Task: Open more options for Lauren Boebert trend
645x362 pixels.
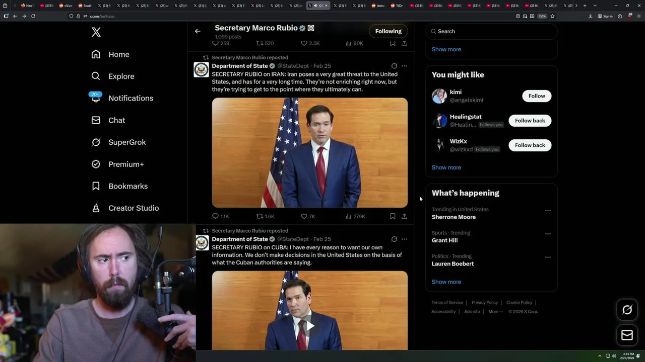Action: click(548, 257)
